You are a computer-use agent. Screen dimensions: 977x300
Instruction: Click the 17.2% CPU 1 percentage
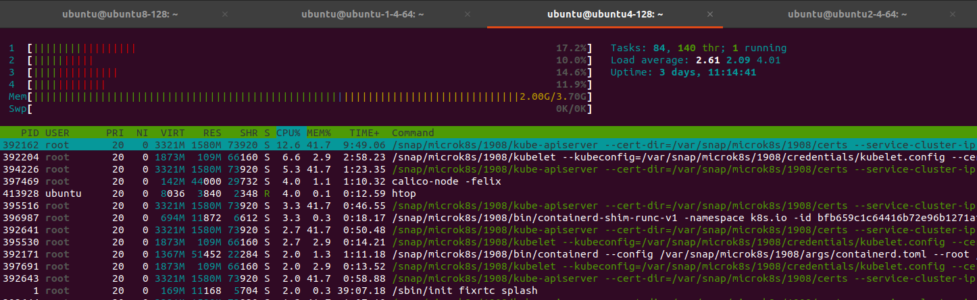571,49
